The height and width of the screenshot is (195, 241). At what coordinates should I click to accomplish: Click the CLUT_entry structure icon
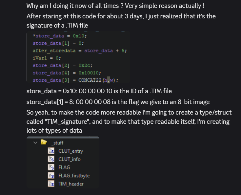pos(51,151)
